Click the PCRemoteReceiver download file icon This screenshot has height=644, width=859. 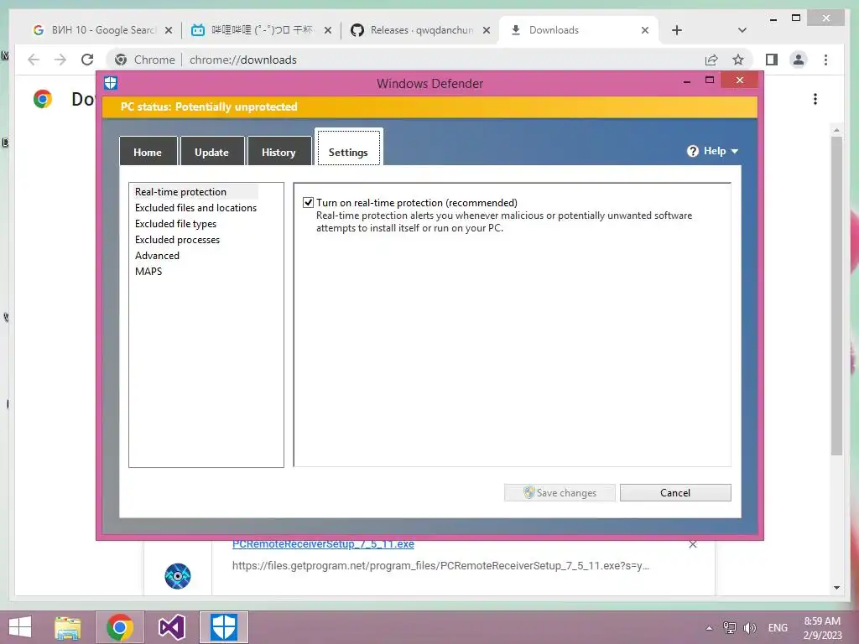tap(178, 576)
